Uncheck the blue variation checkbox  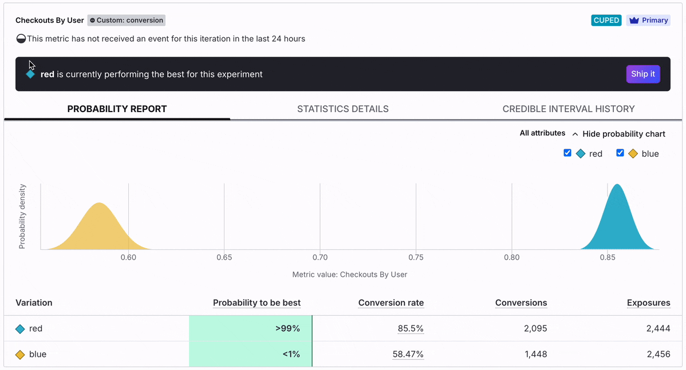[620, 153]
